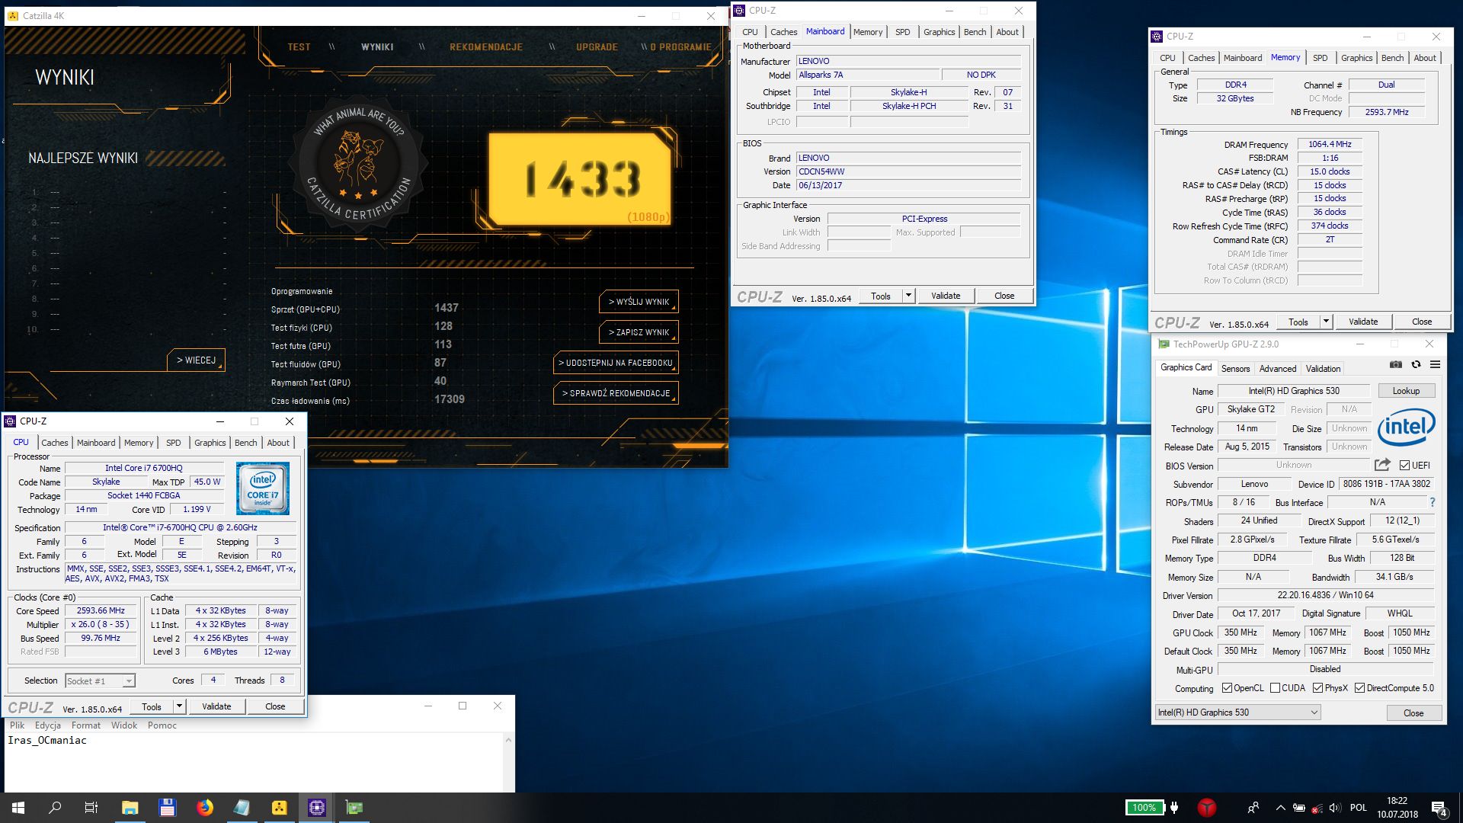Open the GPU-Z hamburger menu

pyautogui.click(x=1435, y=365)
